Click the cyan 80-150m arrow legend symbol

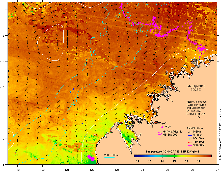[190, 139]
